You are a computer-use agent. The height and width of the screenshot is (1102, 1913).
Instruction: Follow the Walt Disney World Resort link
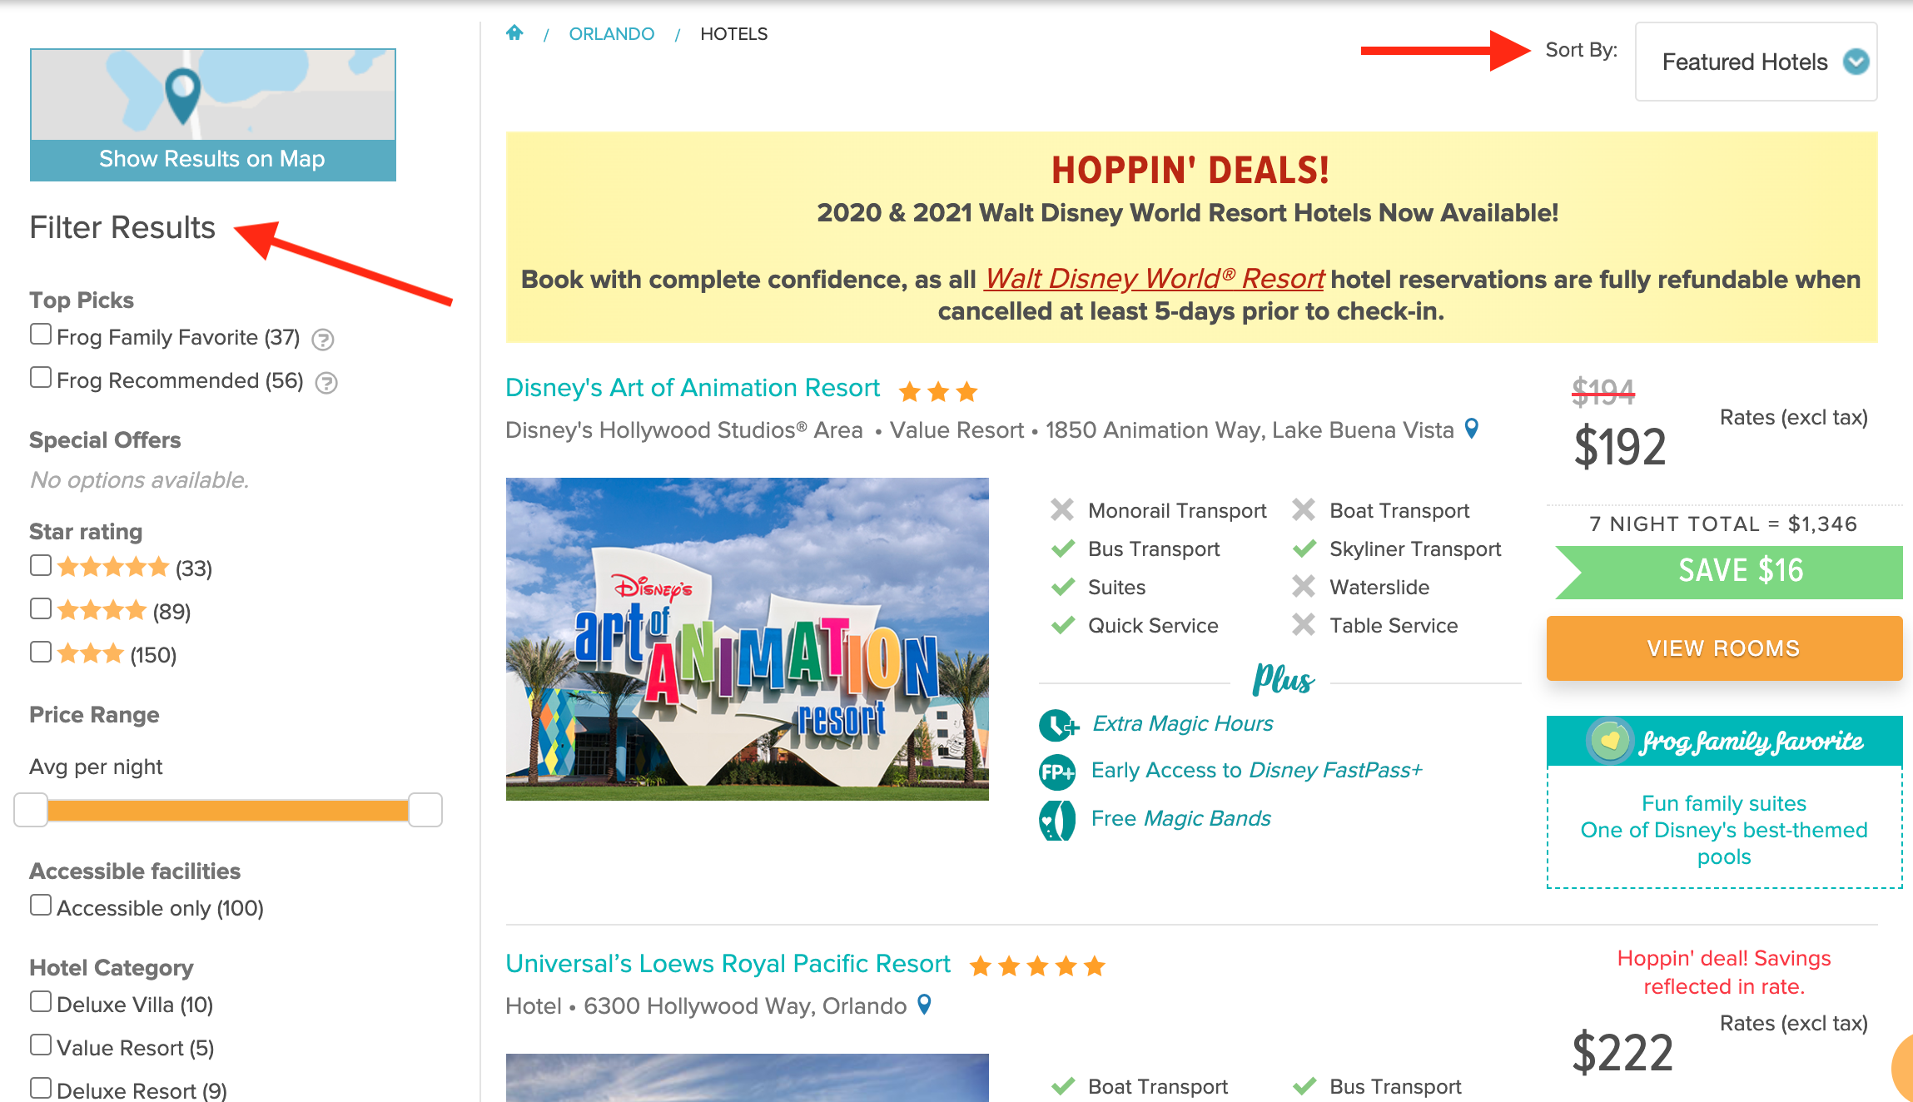coord(1154,279)
